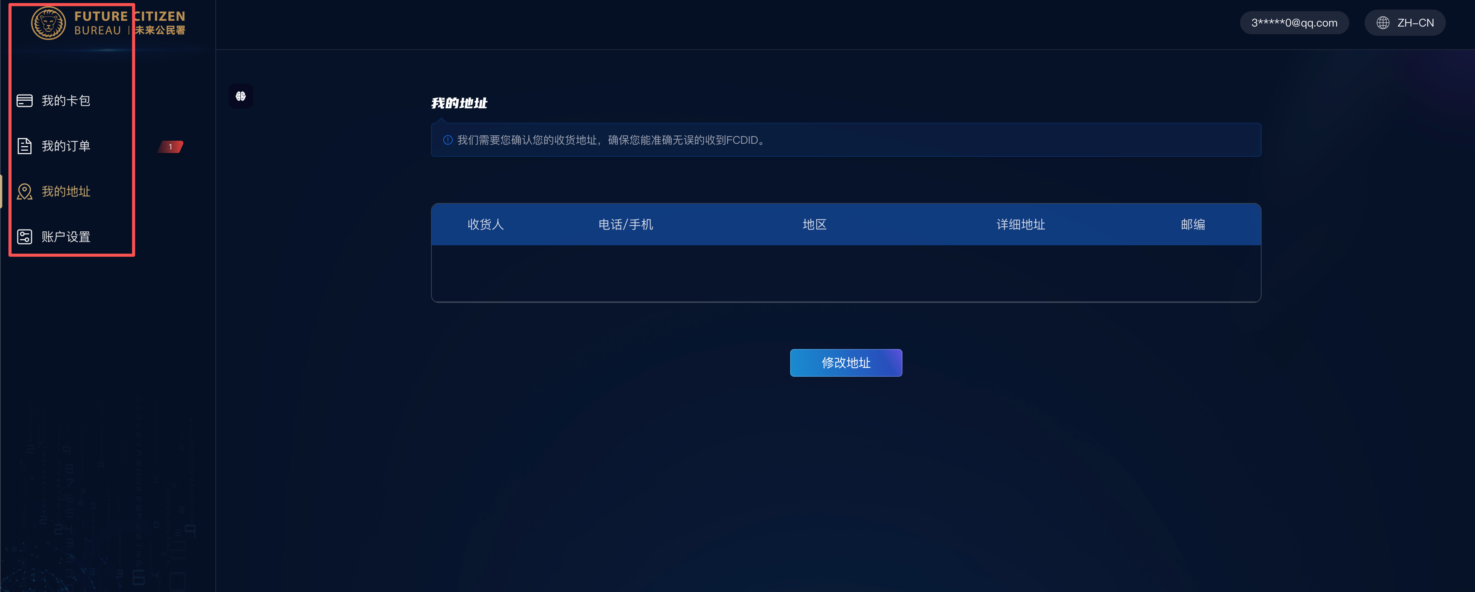The width and height of the screenshot is (1475, 592).
Task: Click the account settings slider icon
Action: tap(25, 236)
